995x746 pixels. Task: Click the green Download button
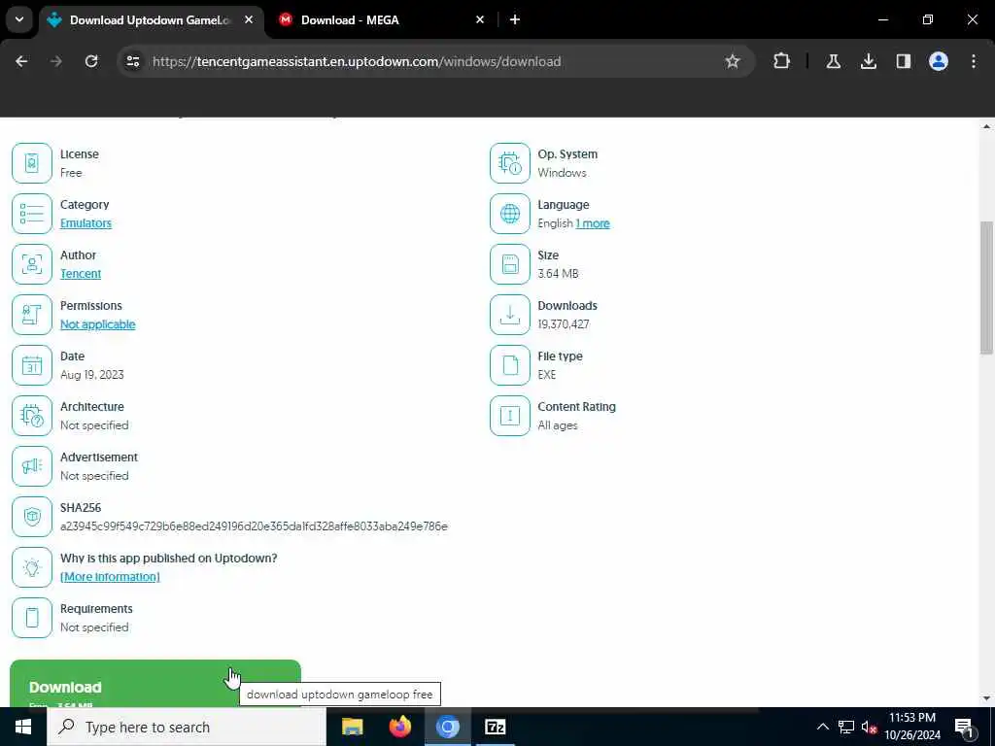155,684
